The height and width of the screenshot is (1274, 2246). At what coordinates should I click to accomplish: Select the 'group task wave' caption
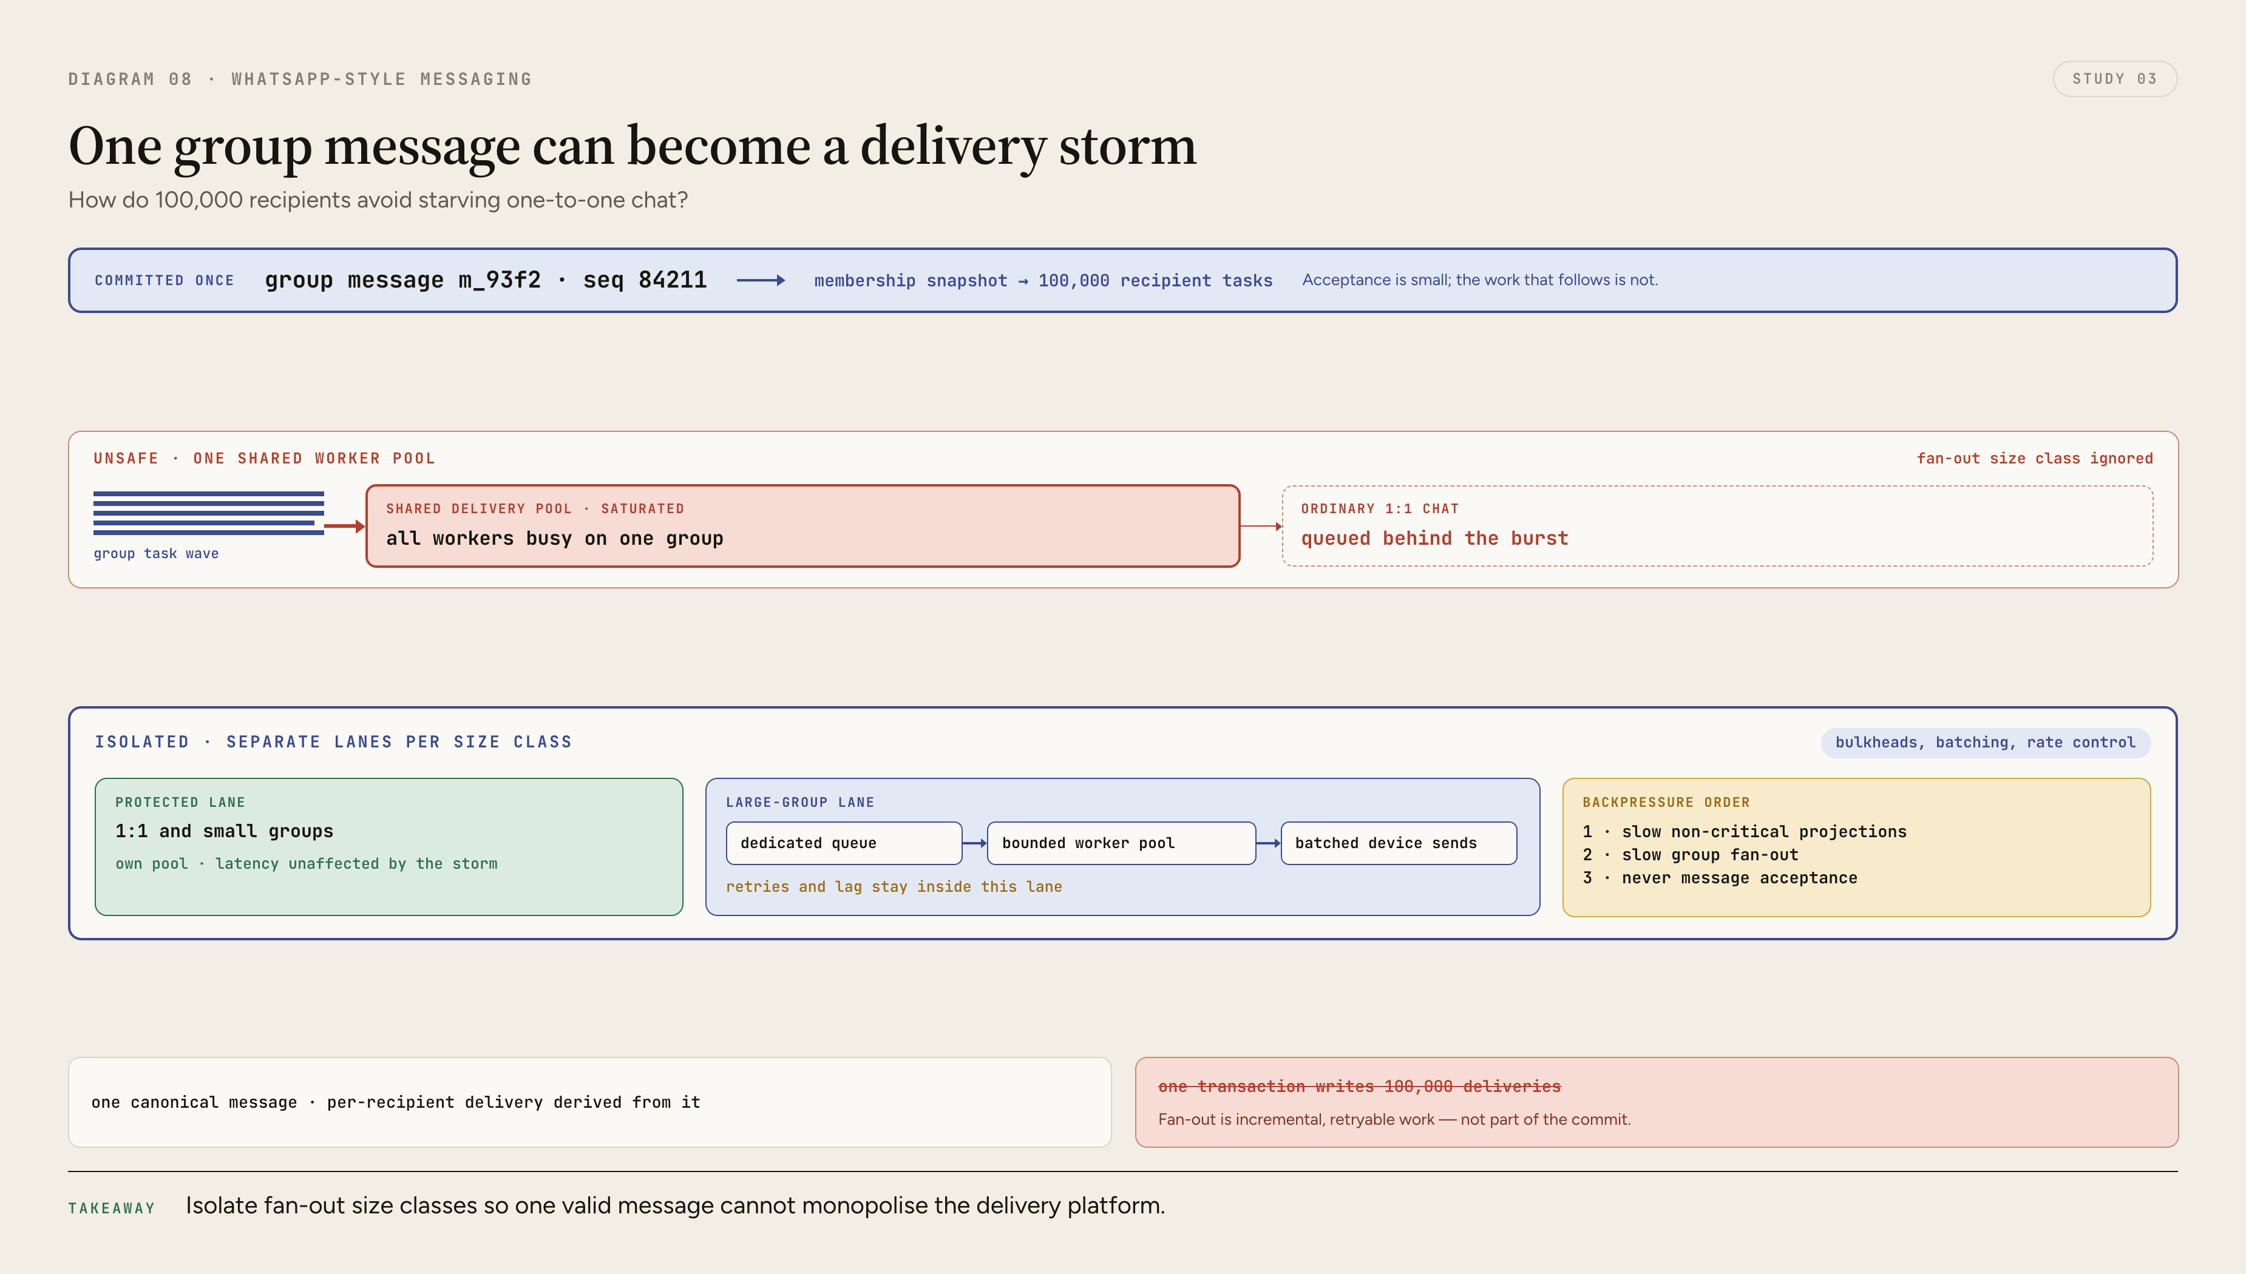tap(156, 554)
